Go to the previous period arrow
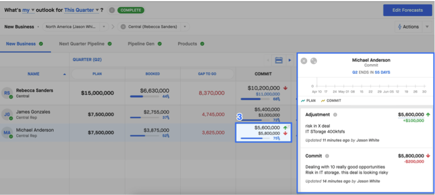 (x=268, y=60)
